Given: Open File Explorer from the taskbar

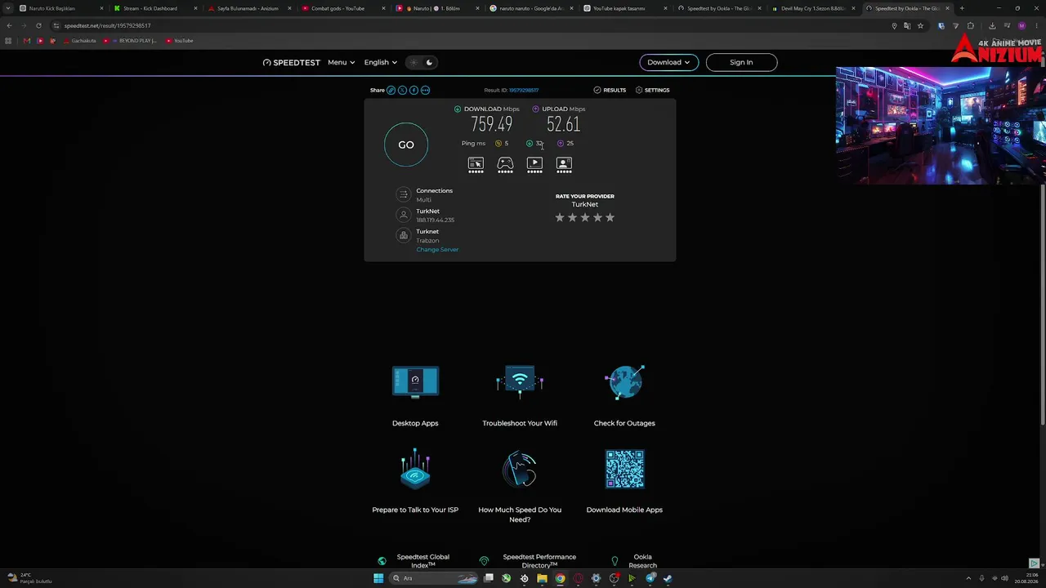Looking at the screenshot, I should point(542,578).
